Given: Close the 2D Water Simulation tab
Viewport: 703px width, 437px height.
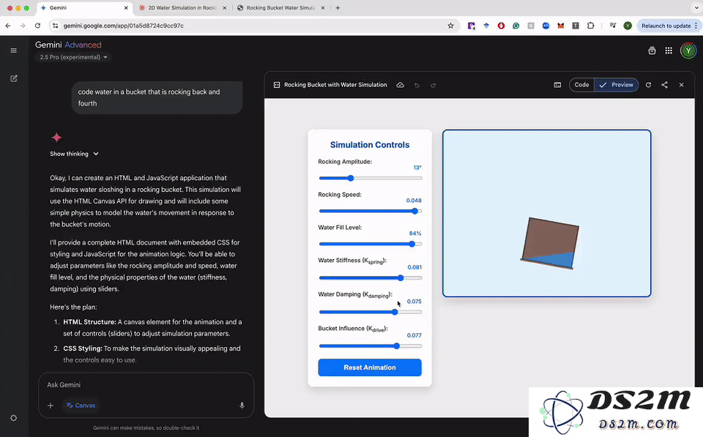Looking at the screenshot, I should point(224,7).
